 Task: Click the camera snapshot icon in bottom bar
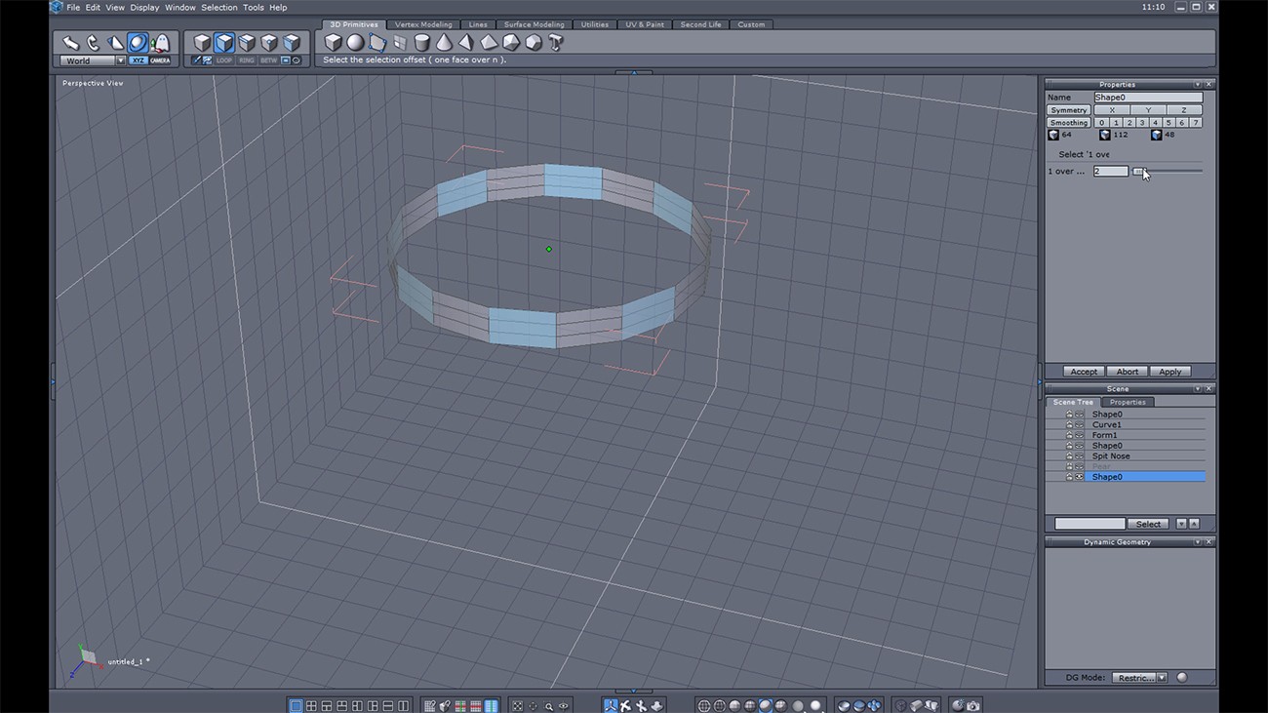(x=972, y=705)
